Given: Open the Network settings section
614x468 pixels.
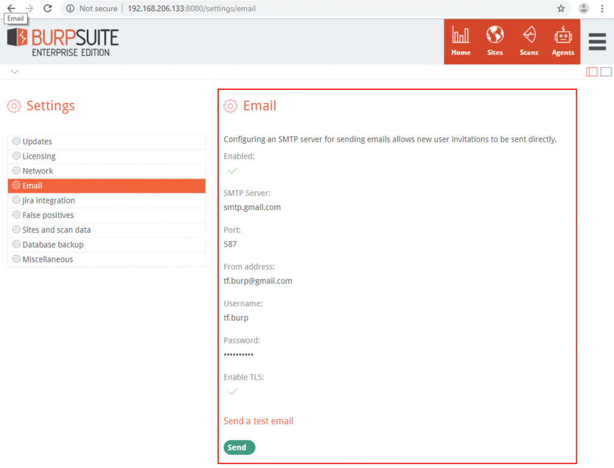Looking at the screenshot, I should (x=38, y=171).
